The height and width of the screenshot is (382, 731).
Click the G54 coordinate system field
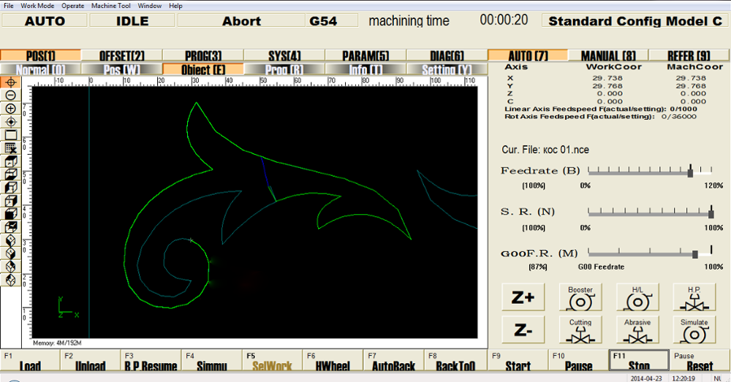tap(323, 20)
